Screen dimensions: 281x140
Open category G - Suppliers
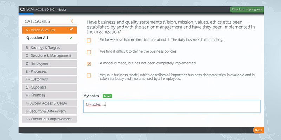click(49, 87)
